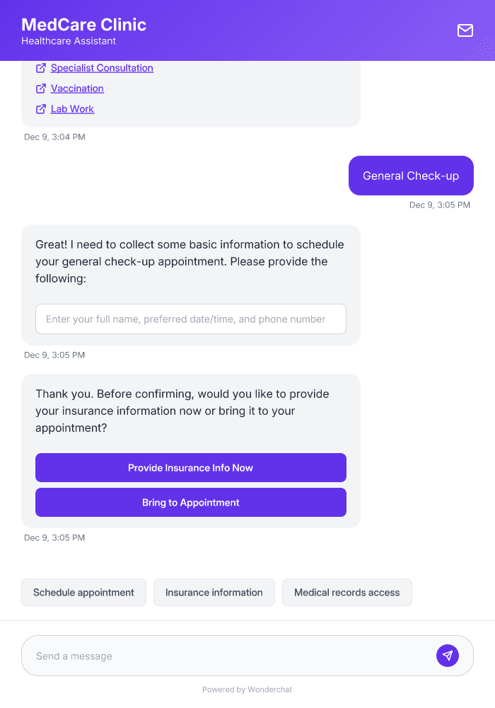Select the Insurance information quick reply

coord(214,592)
